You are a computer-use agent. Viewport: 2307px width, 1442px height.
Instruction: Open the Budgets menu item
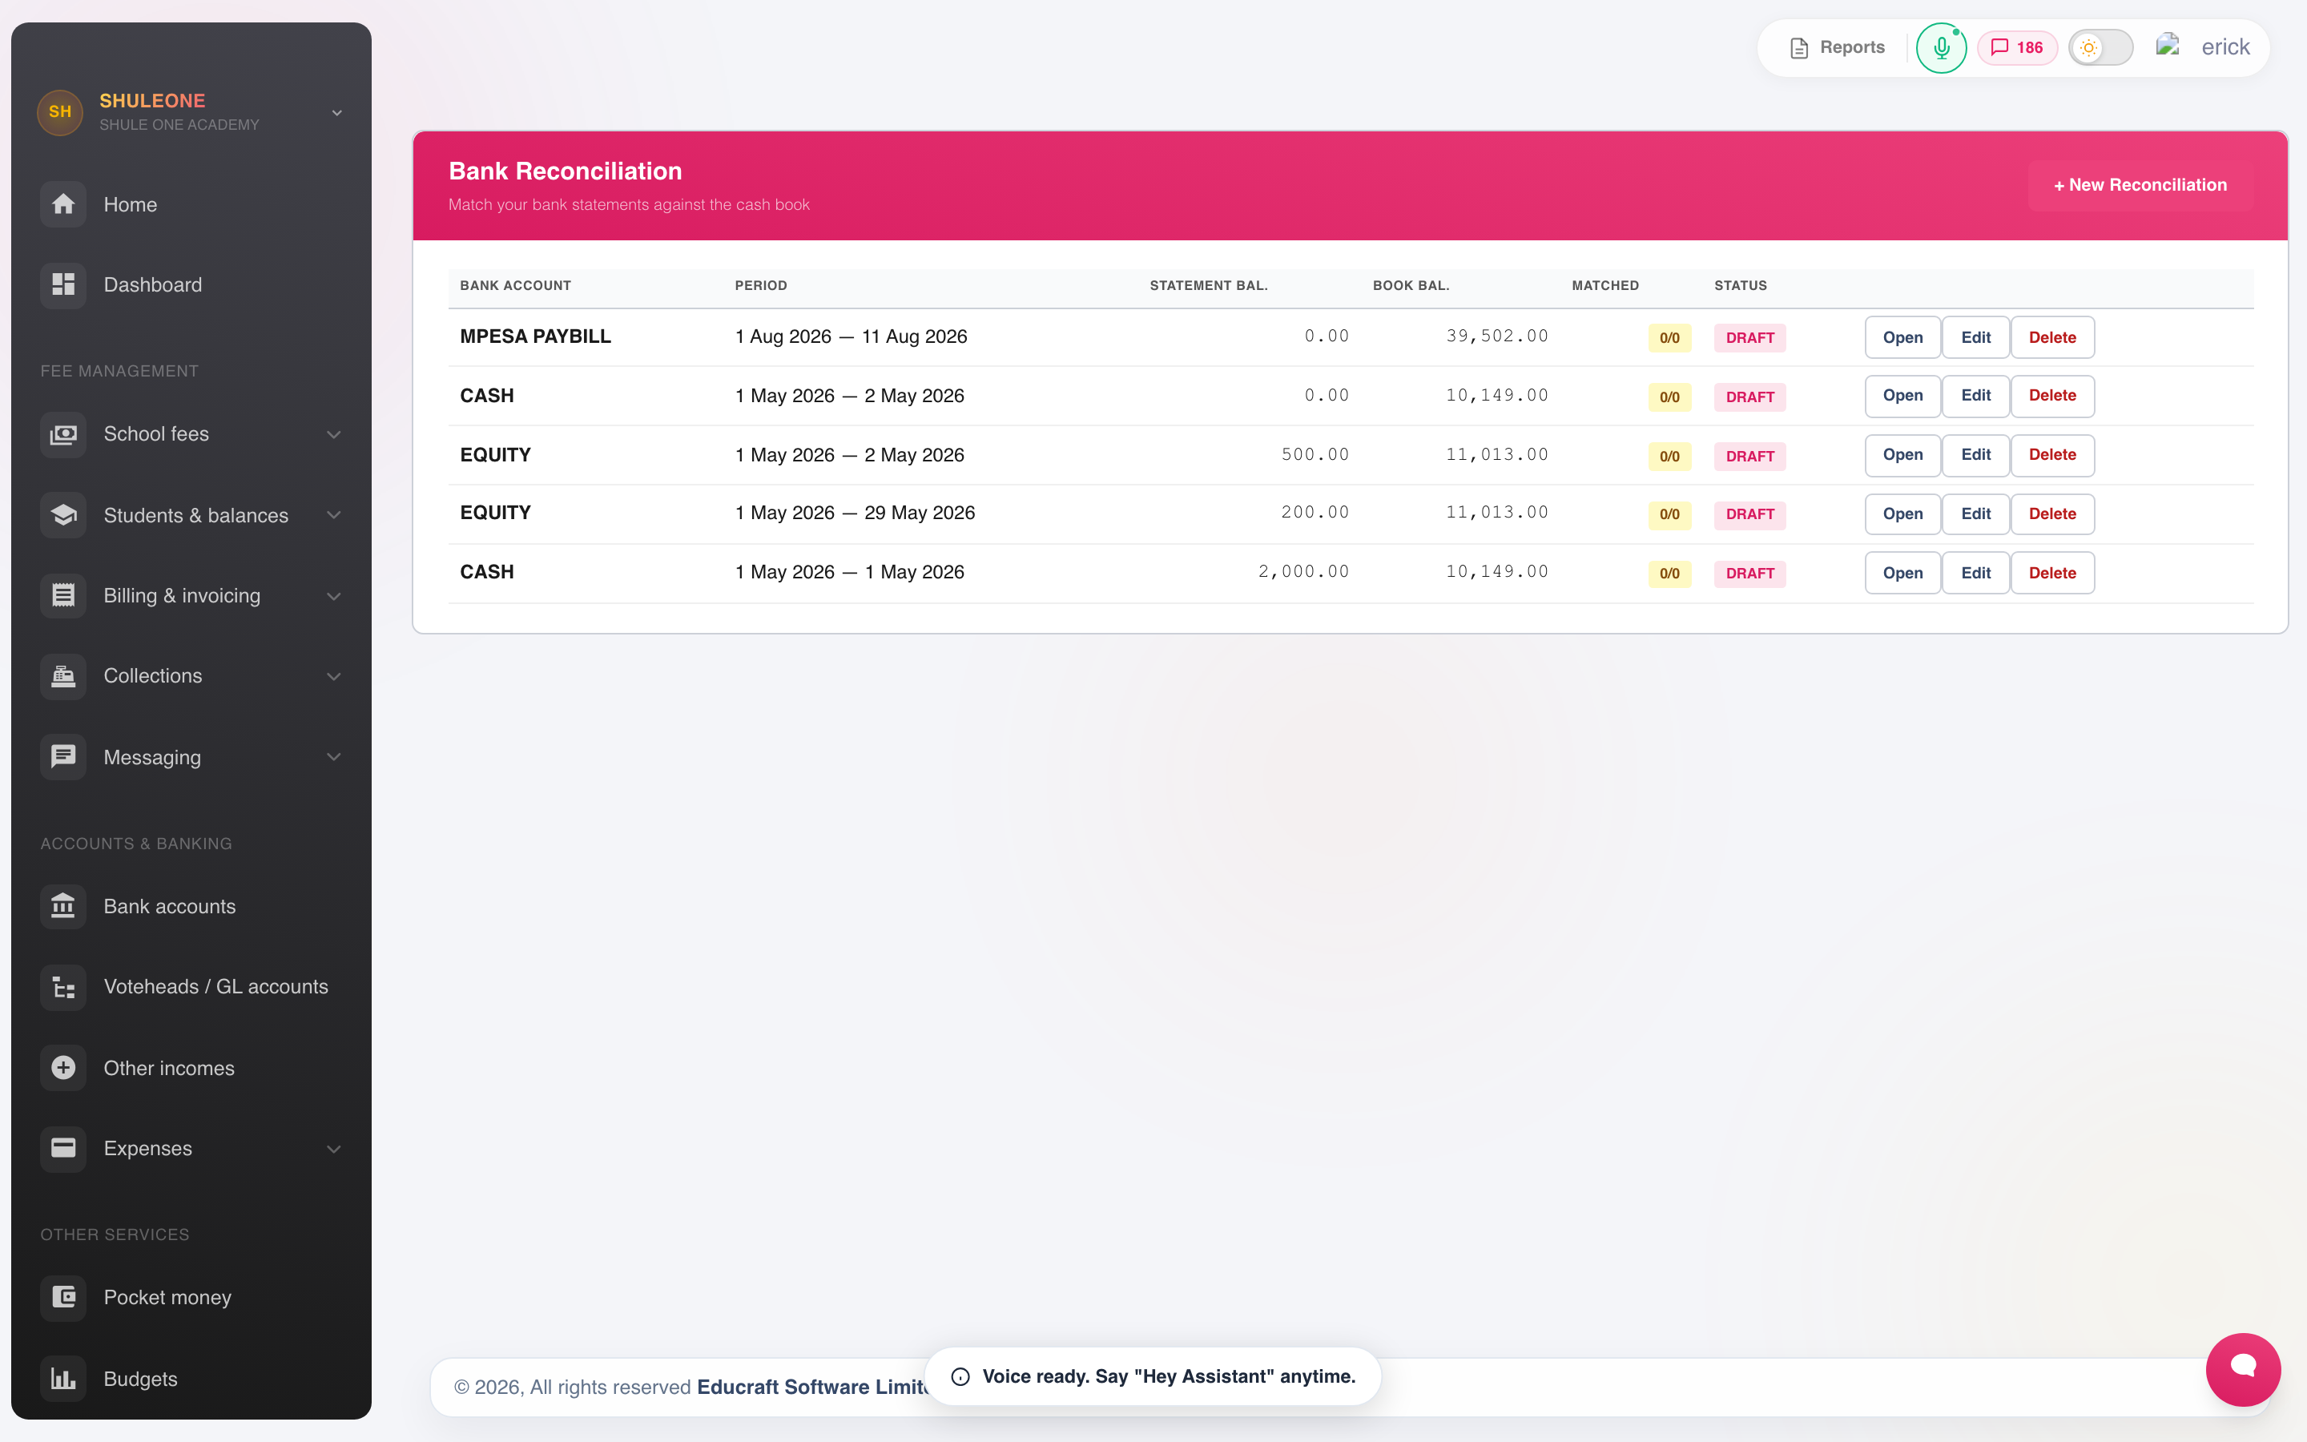point(191,1378)
